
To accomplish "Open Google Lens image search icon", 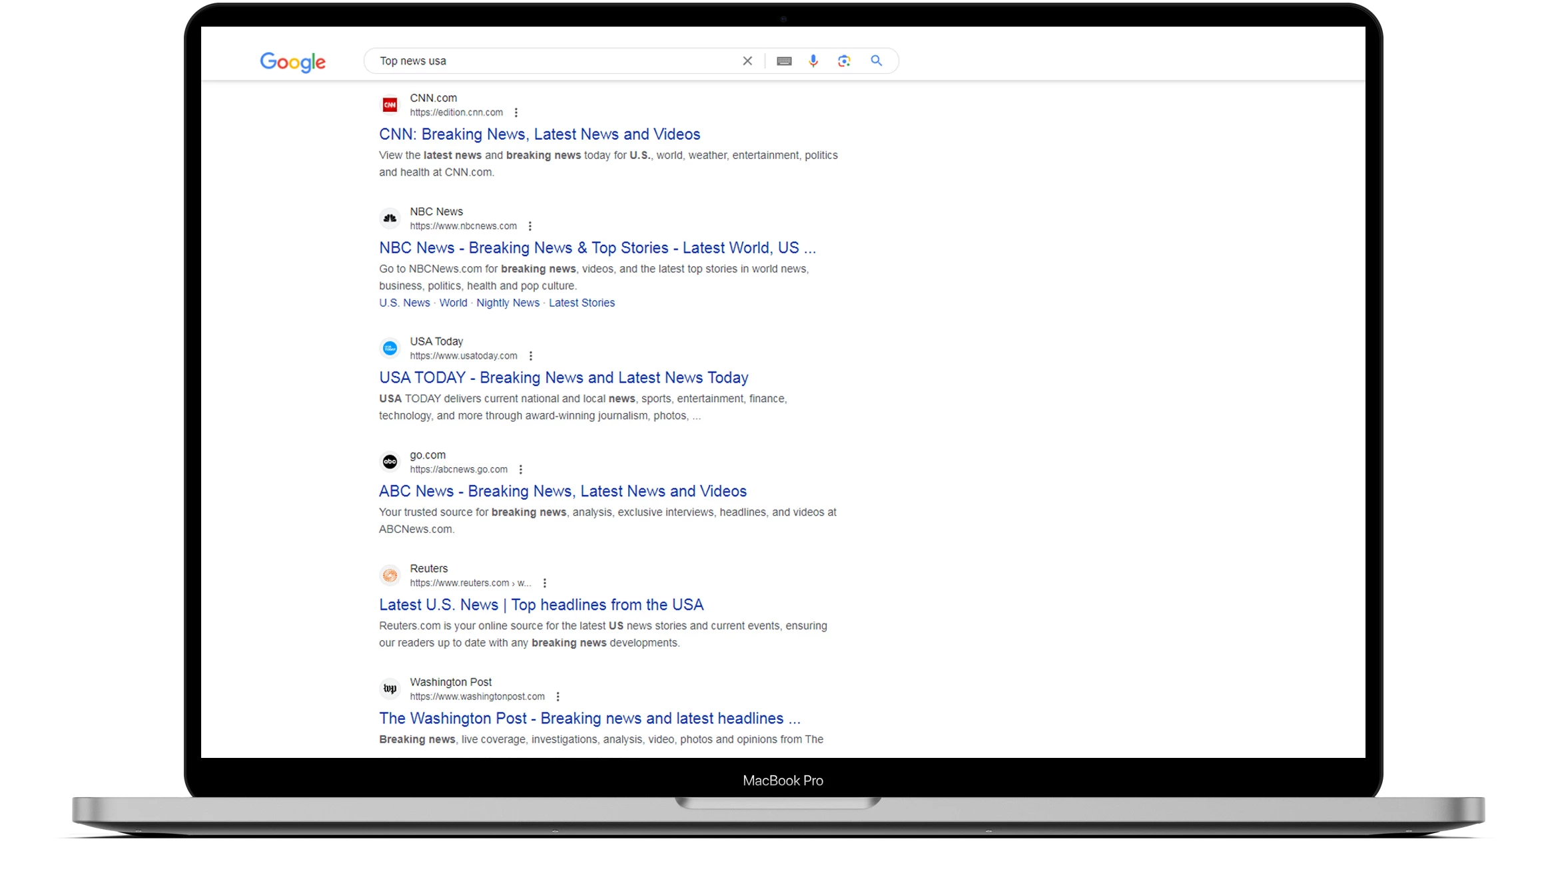I will pos(844,61).
